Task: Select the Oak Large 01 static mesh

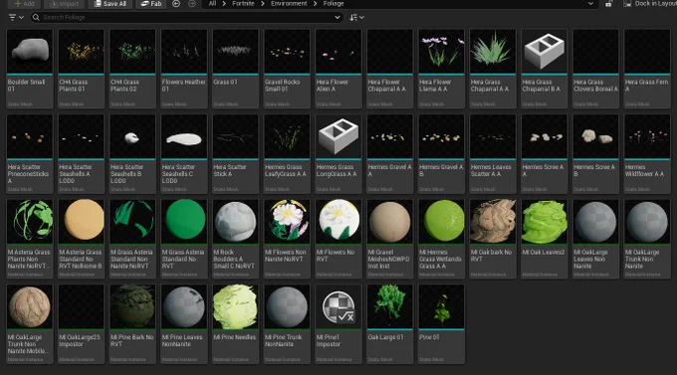Action: [389, 323]
